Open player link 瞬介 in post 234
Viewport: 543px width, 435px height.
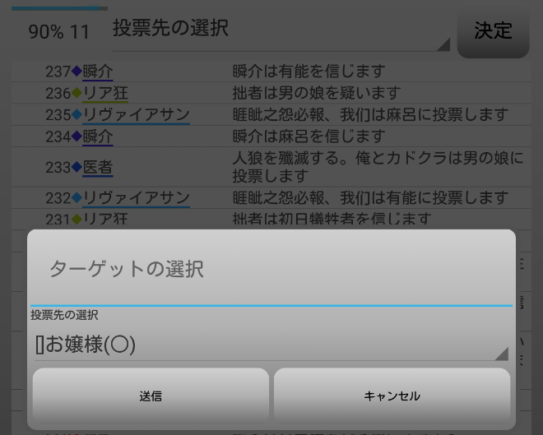pos(98,137)
